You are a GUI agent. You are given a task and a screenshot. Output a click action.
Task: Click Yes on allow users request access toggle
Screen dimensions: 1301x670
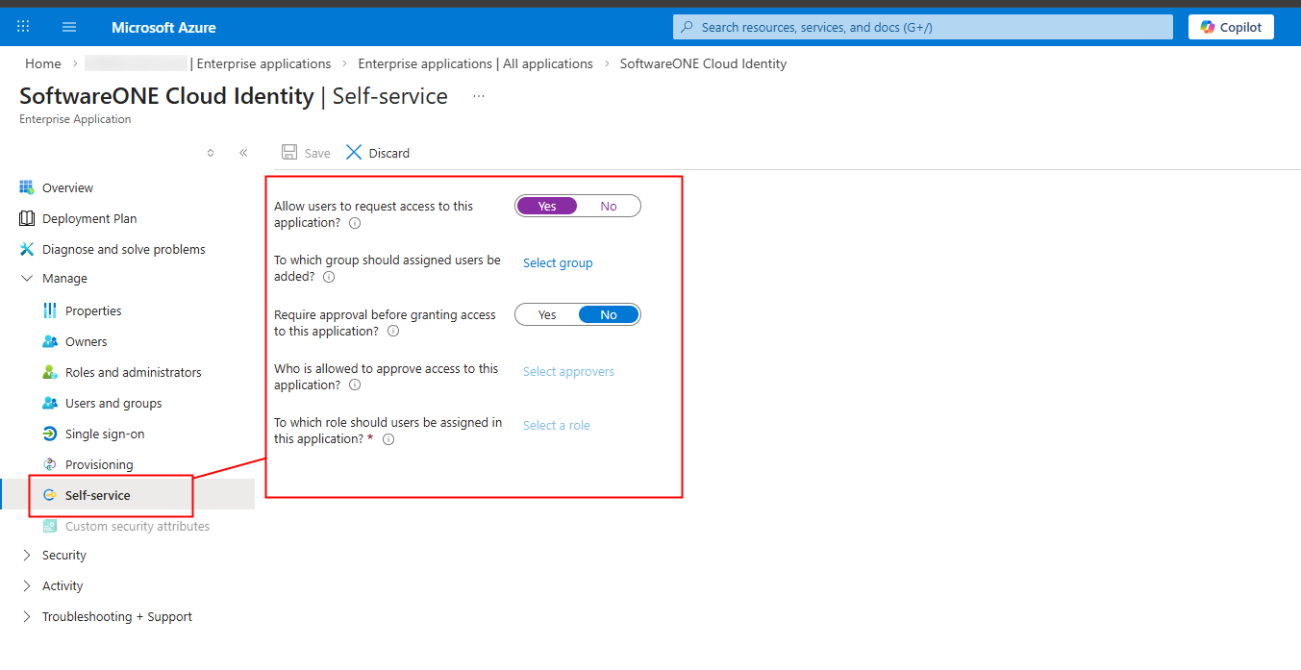tap(547, 206)
